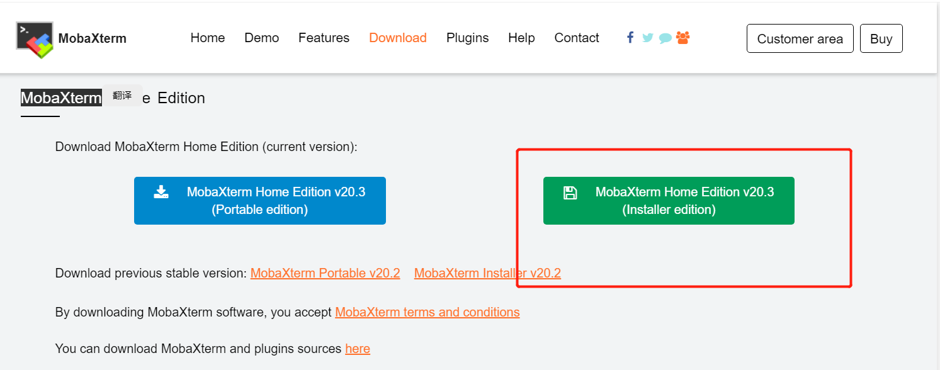Viewport: 940px width, 370px height.
Task: Click the Customer area button
Action: coord(800,38)
